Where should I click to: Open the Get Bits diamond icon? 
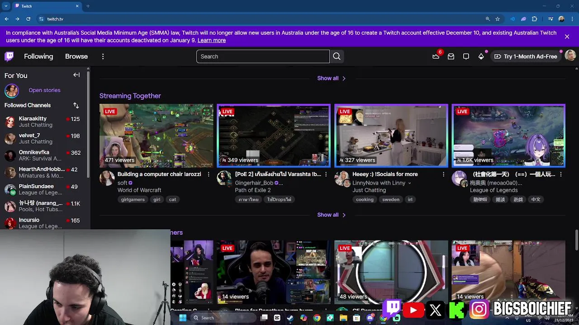click(x=481, y=56)
